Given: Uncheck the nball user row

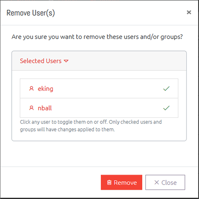Looking at the screenshot, I should (x=99, y=108).
